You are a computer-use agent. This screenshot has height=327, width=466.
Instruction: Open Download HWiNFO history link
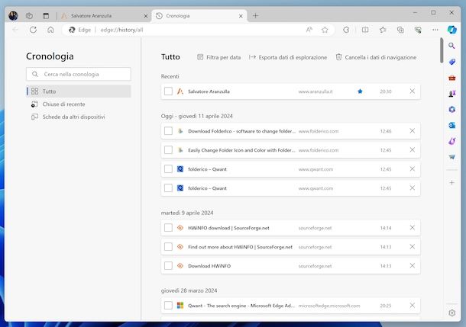[209, 265]
